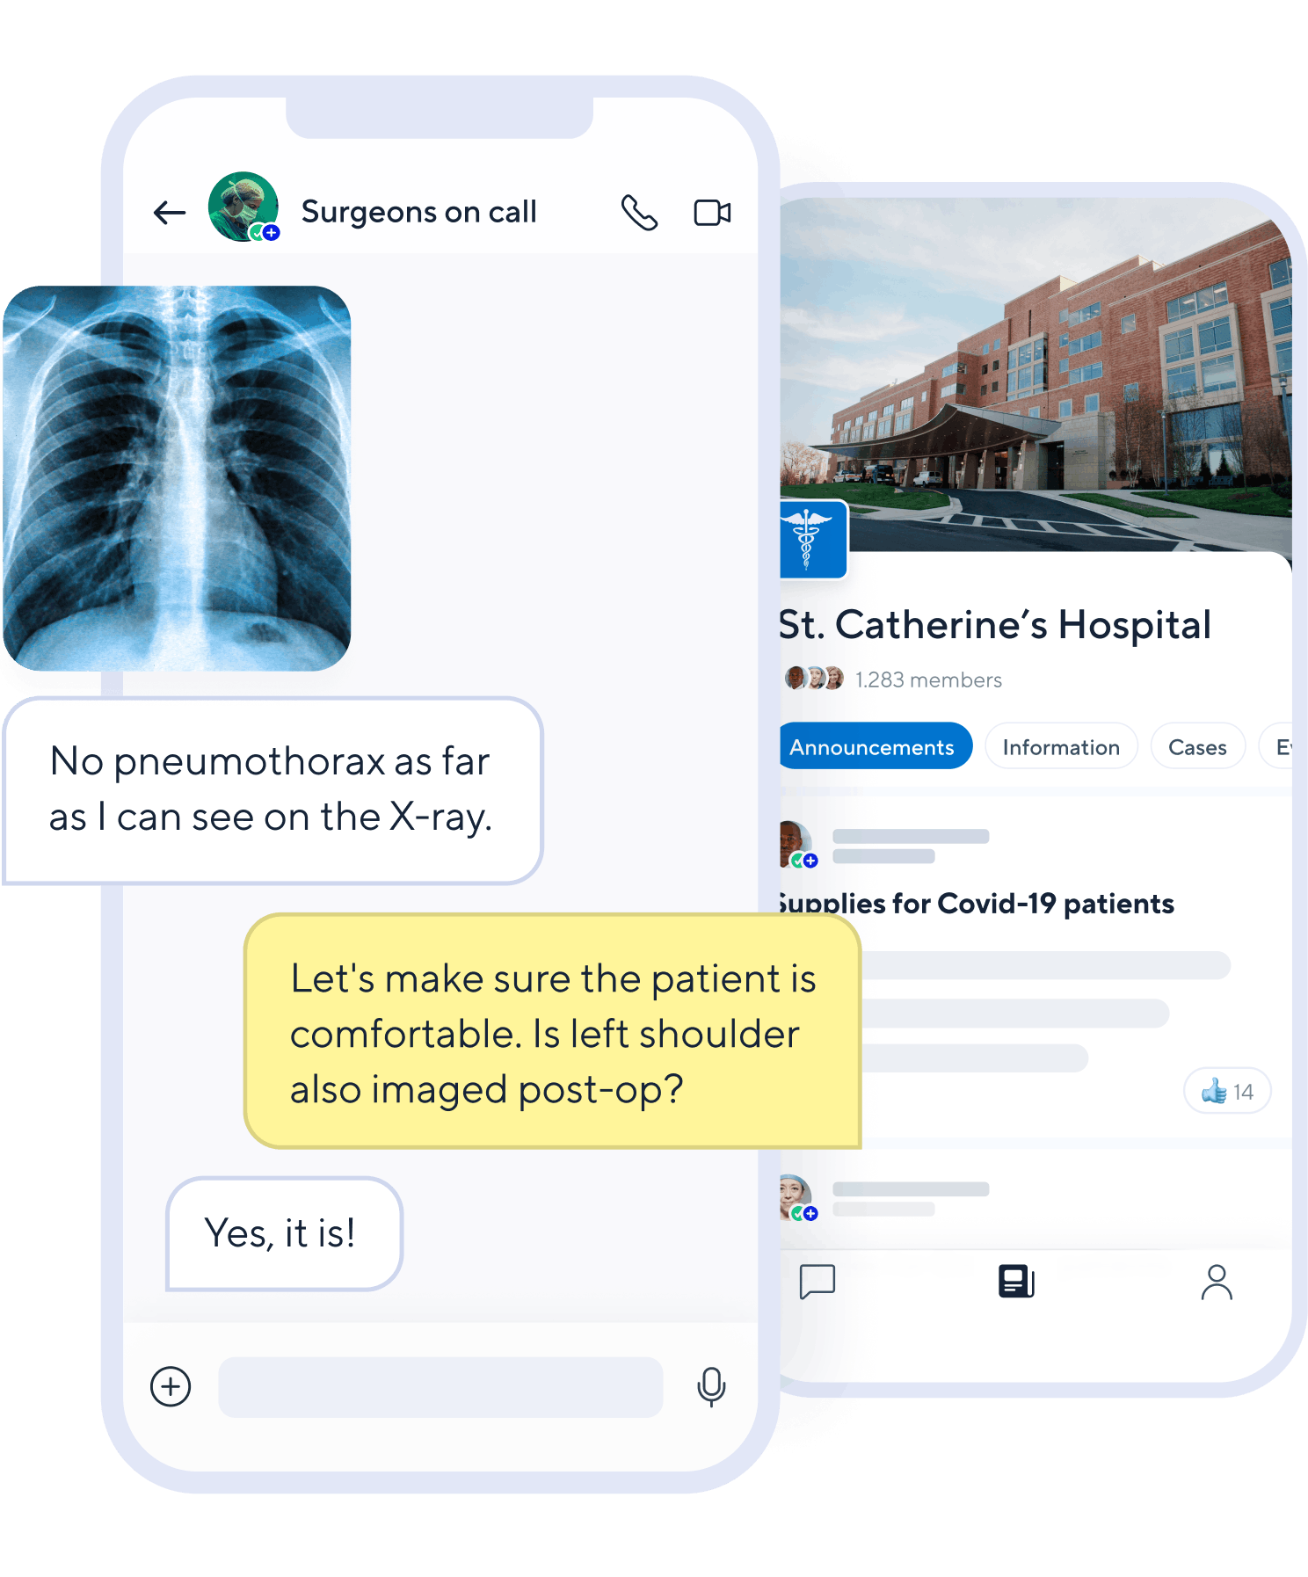Open the profile person icon
The image size is (1308, 1577).
click(1217, 1282)
